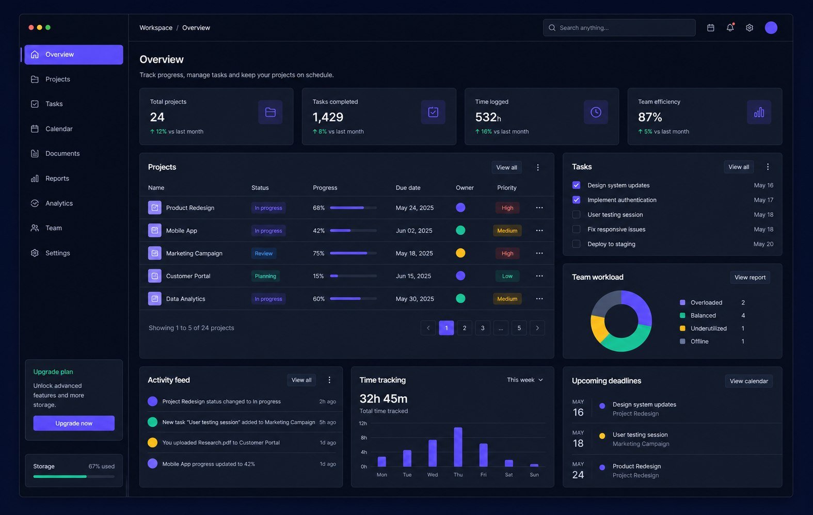This screenshot has height=515, width=813.
Task: Open the user profile avatar
Action: coord(771,28)
